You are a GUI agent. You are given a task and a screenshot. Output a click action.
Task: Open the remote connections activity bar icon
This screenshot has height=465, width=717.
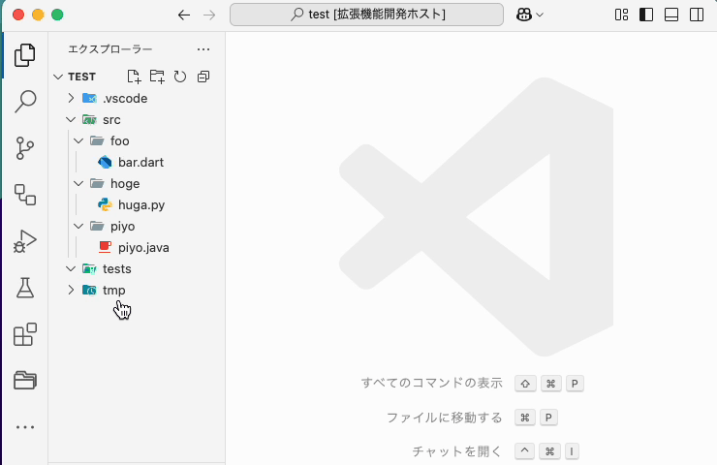[24, 195]
